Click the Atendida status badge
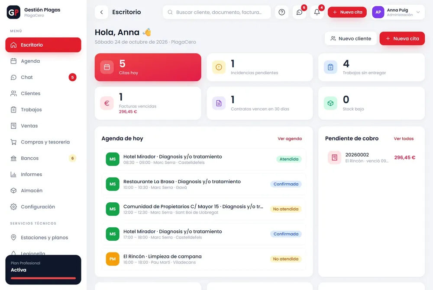 pos(289,159)
